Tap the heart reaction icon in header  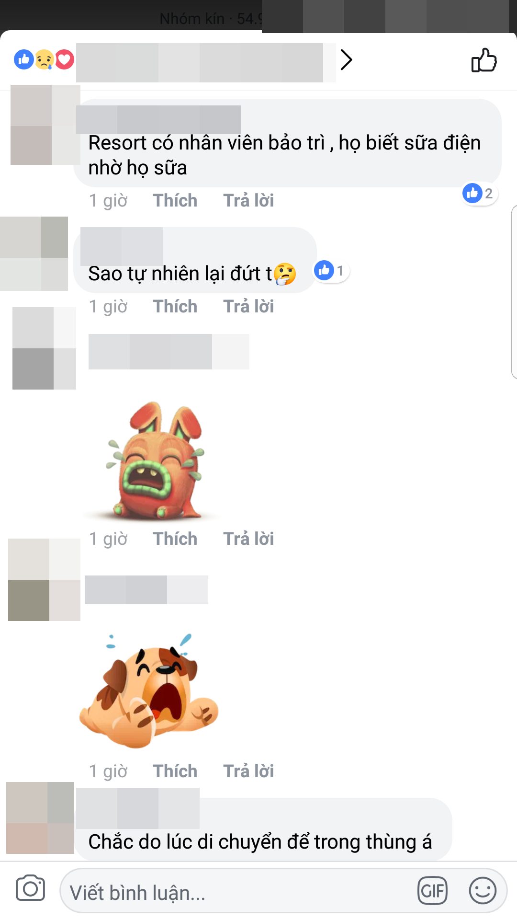pos(65,60)
